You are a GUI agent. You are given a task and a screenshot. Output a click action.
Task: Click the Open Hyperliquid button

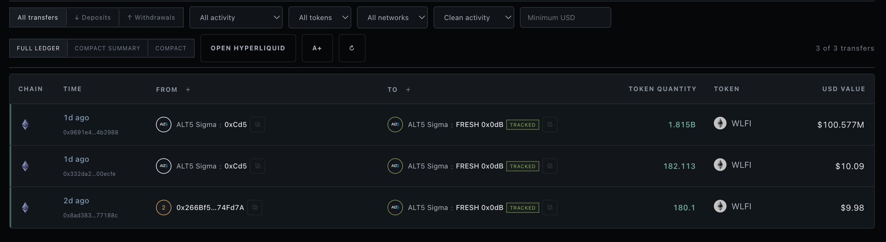click(x=248, y=48)
